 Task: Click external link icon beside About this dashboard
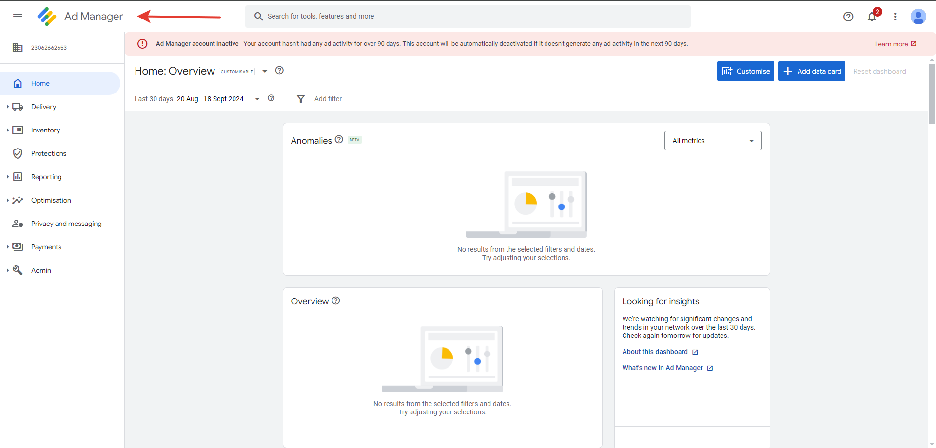click(x=695, y=352)
